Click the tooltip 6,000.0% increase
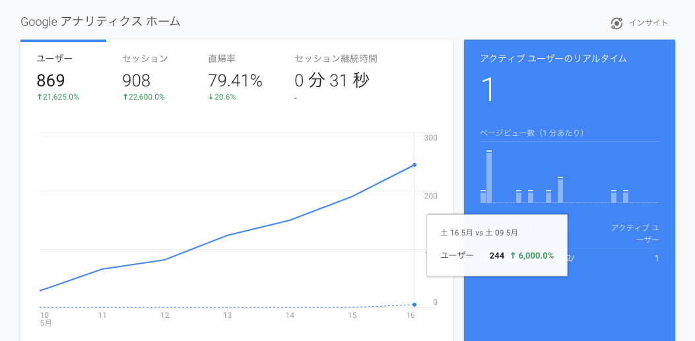This screenshot has height=341, width=695. coord(532,255)
